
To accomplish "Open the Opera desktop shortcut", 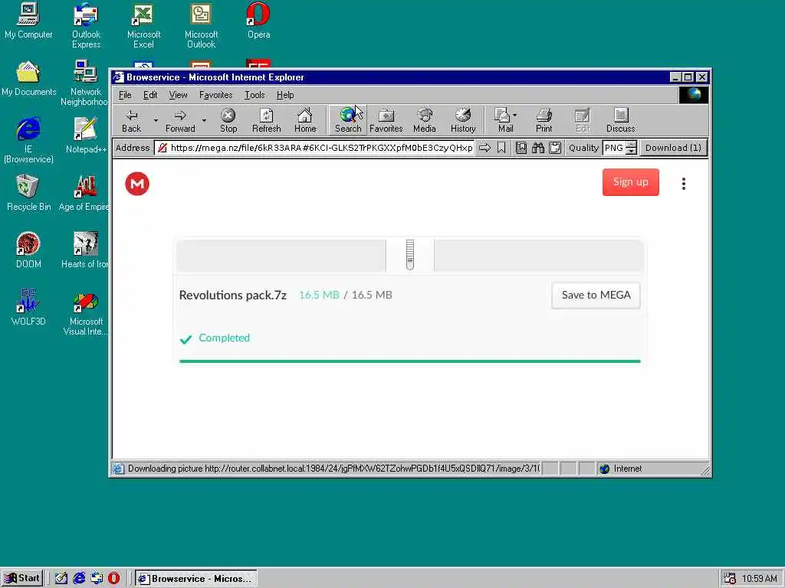I will [x=259, y=21].
